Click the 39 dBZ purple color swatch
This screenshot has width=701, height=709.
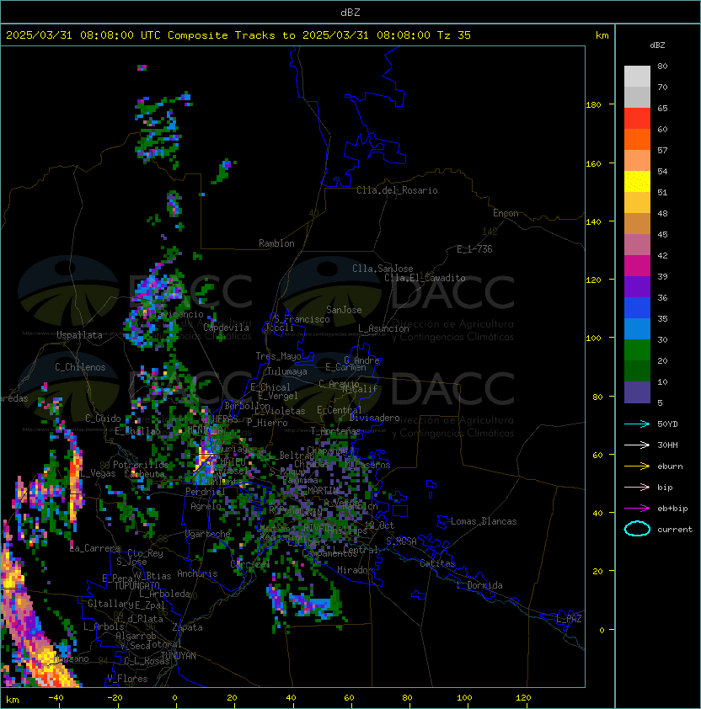point(637,286)
